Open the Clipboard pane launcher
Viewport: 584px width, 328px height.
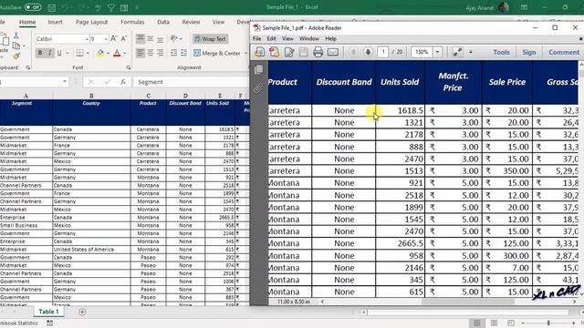[x=28, y=67]
